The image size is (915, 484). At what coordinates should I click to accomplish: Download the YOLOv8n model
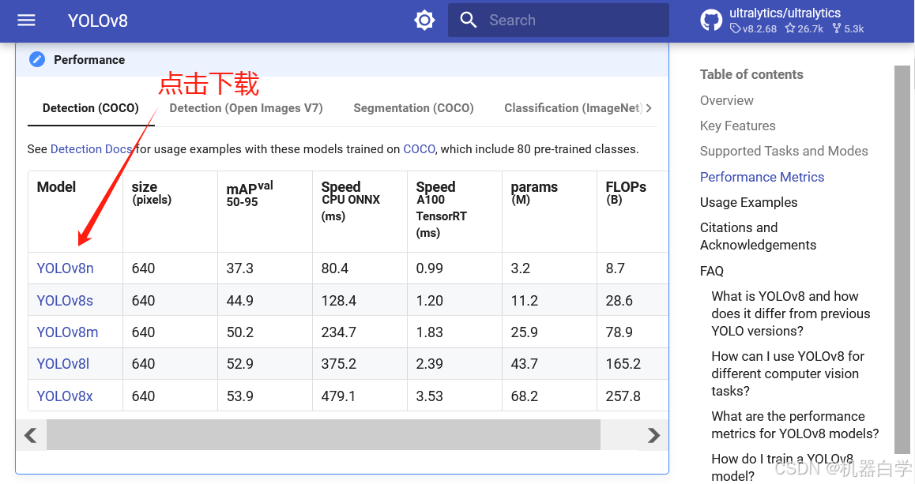point(66,268)
